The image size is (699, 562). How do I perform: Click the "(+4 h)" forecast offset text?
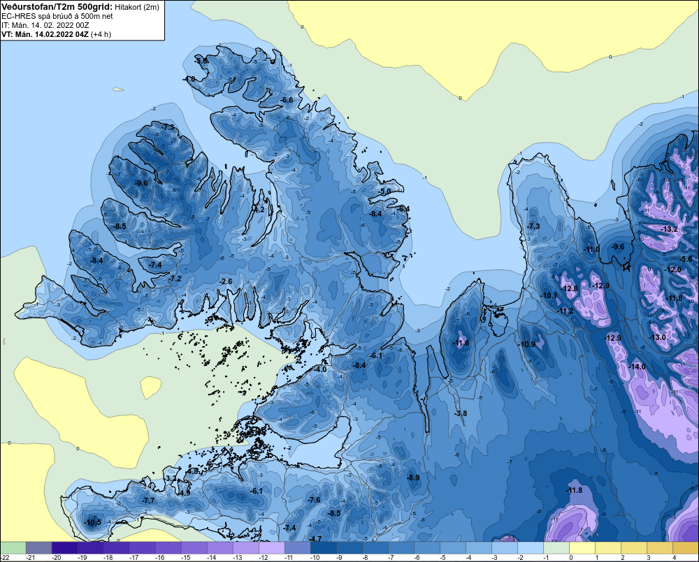[x=101, y=34]
